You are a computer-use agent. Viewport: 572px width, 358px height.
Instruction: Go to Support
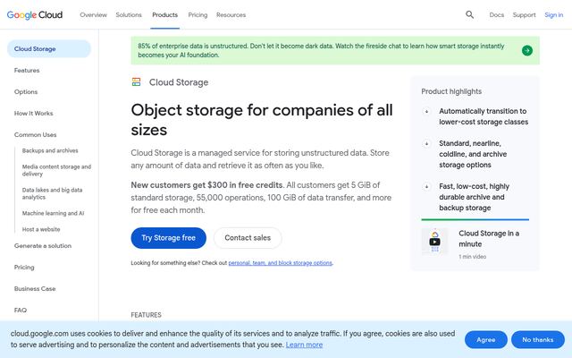525,15
